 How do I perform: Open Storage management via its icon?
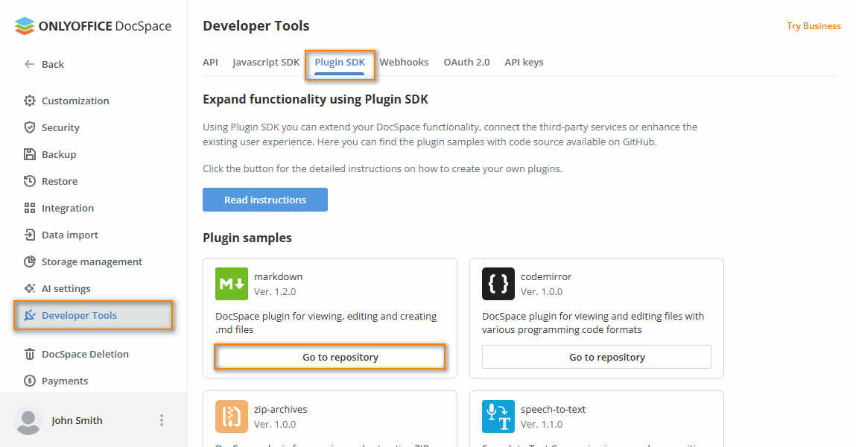pos(29,261)
